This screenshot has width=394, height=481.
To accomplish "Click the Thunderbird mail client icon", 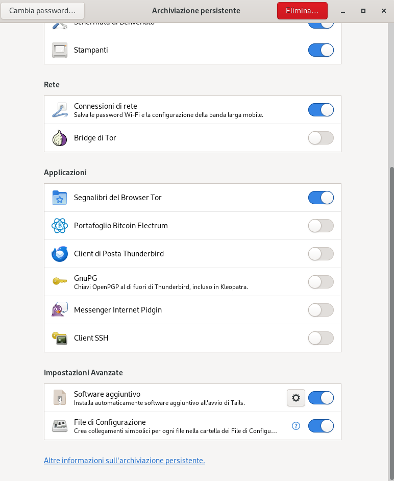I will tap(60, 254).
